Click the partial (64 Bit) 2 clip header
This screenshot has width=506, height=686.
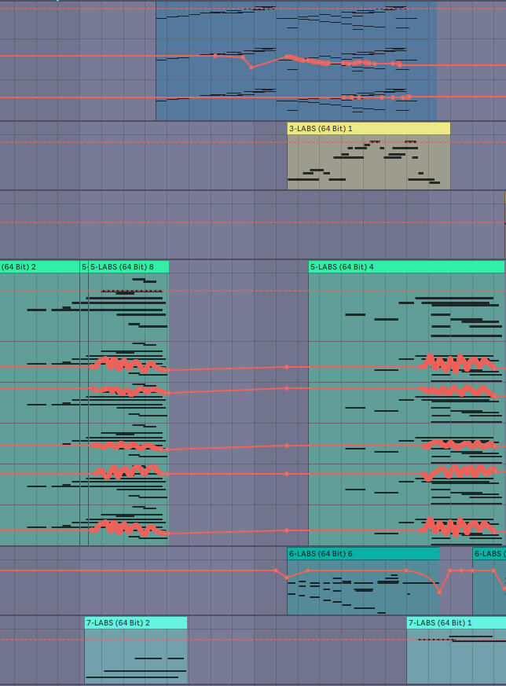point(38,267)
